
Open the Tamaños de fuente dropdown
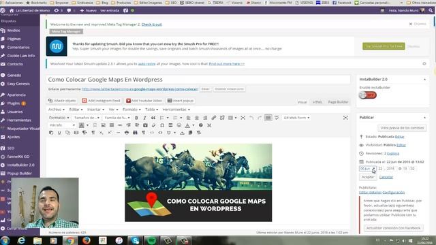(x=87, y=118)
